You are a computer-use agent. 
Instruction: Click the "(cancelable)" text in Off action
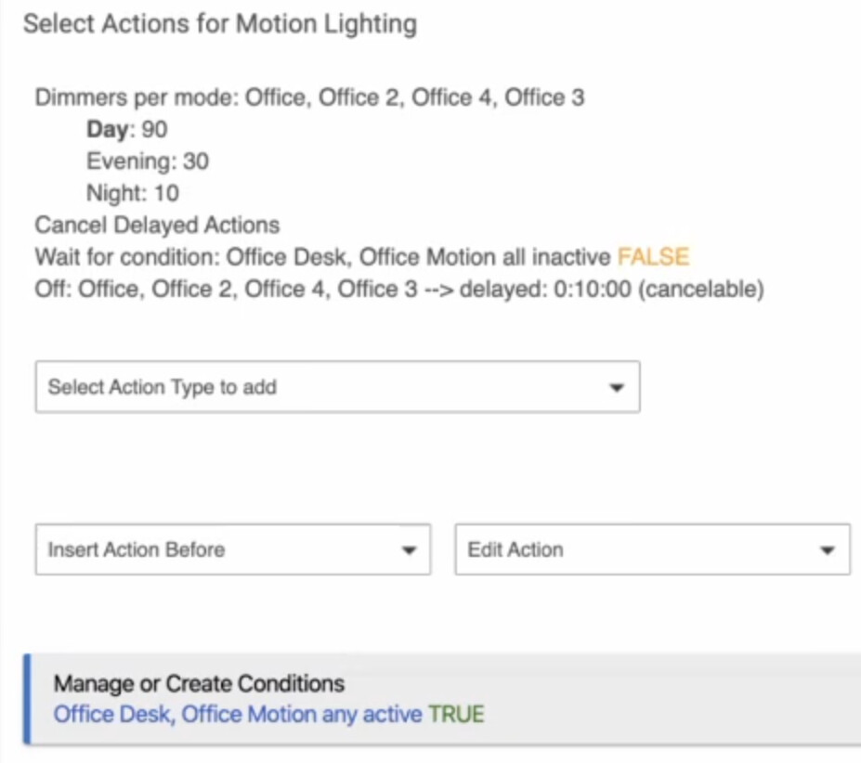(x=701, y=289)
